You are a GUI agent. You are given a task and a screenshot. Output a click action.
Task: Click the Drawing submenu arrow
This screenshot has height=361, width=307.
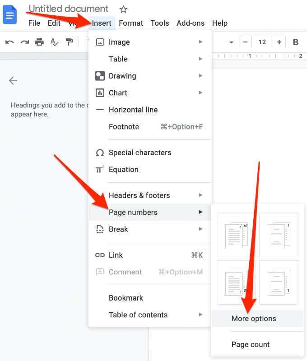[200, 76]
